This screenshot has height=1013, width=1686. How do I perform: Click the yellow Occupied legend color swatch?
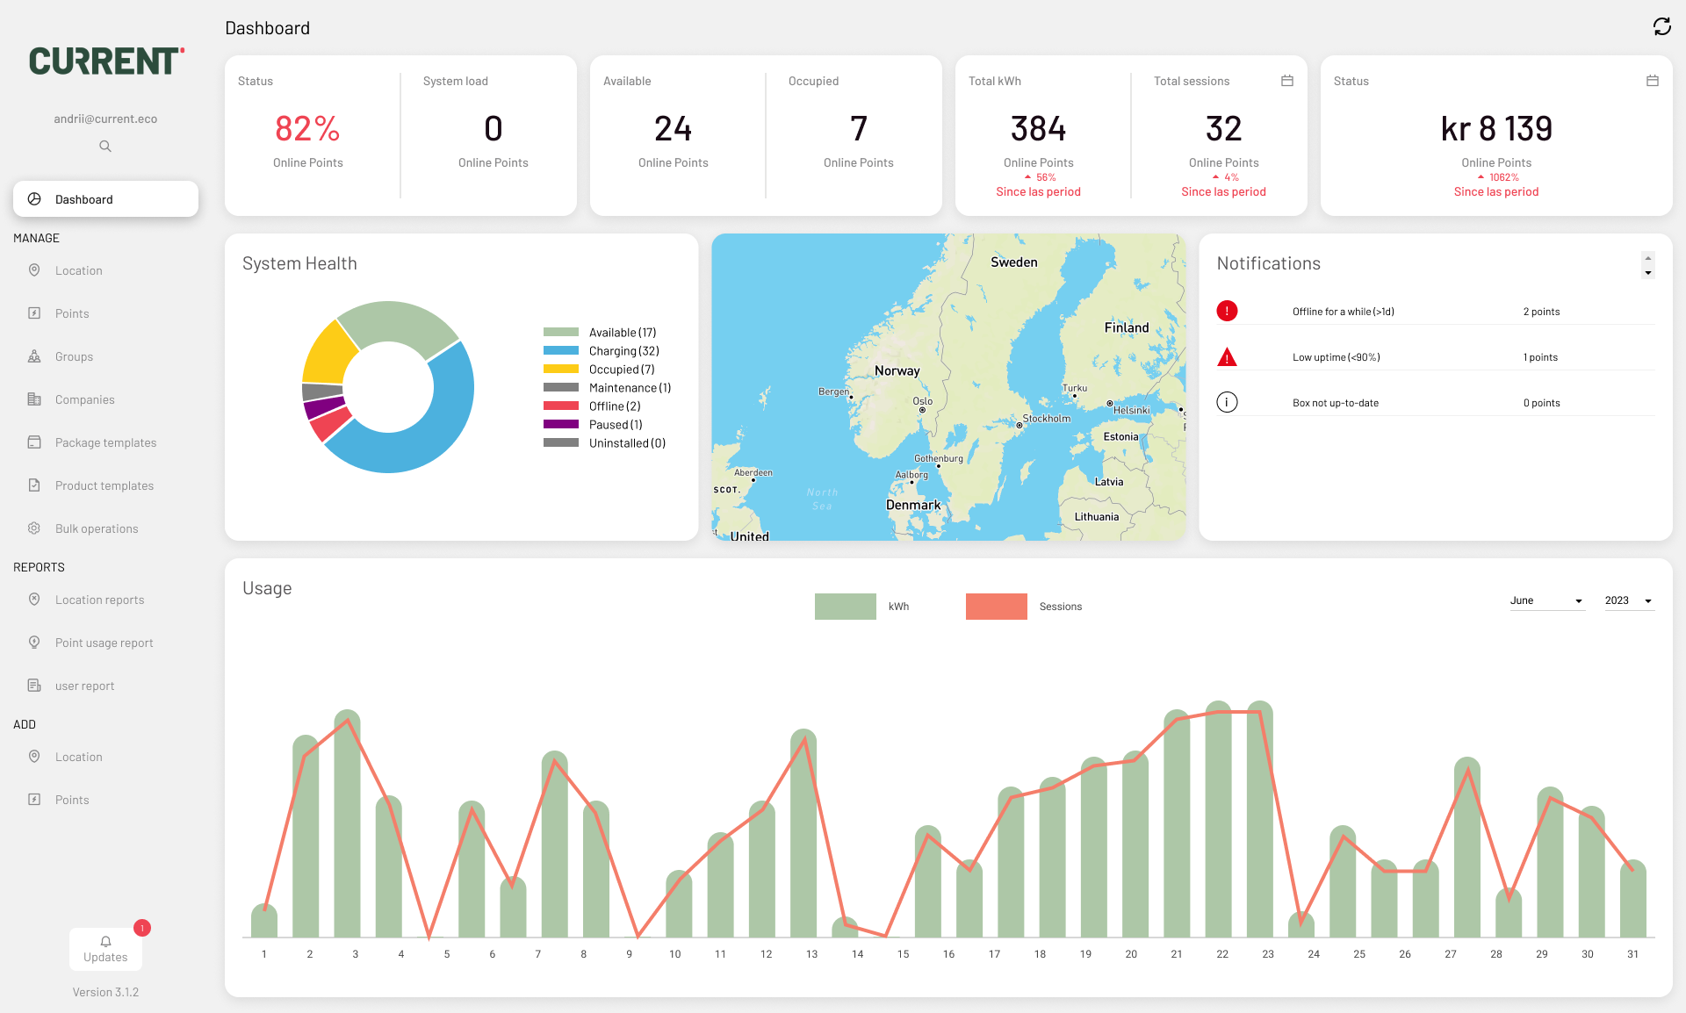[560, 370]
